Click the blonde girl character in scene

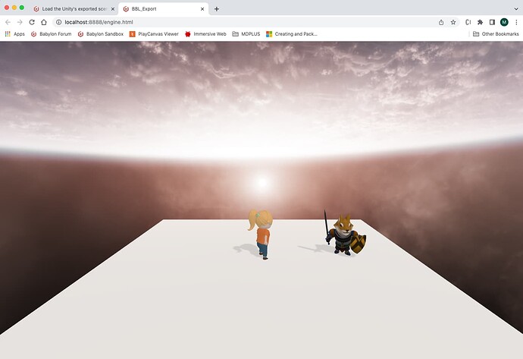[261, 234]
